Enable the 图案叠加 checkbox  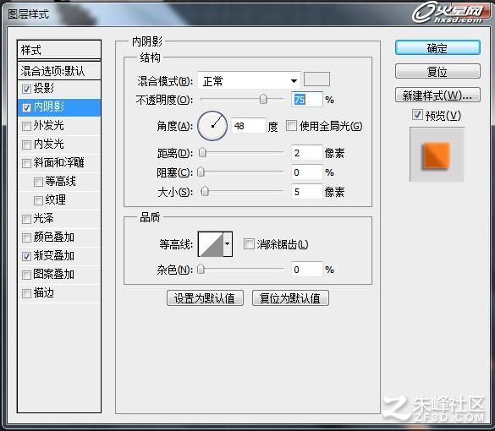[x=26, y=275]
